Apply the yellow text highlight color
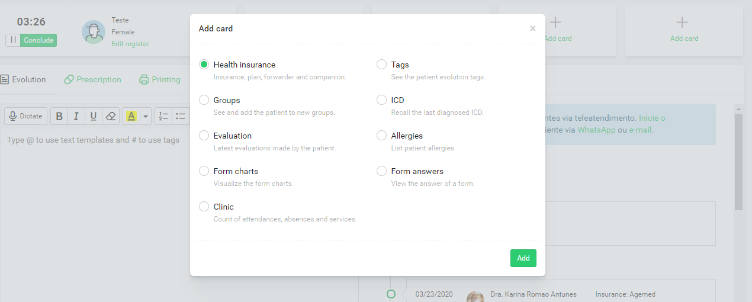The height and width of the screenshot is (302, 752). (x=131, y=116)
